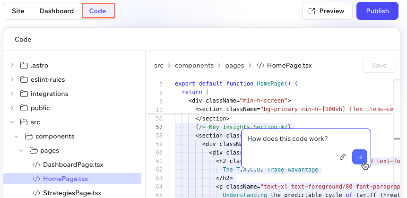Click the integrations folder icon
407x198 pixels.
coord(24,94)
